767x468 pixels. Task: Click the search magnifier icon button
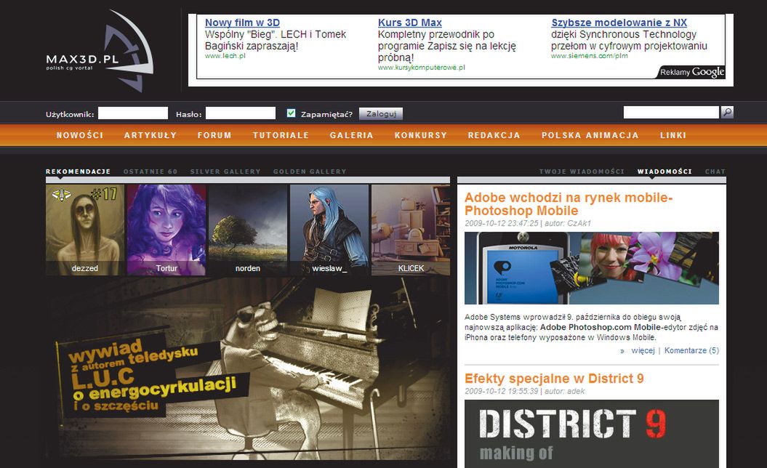(728, 113)
